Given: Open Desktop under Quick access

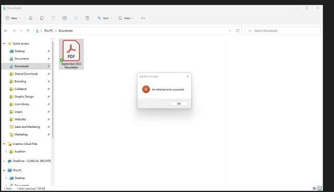Looking at the screenshot, I should point(20,51).
